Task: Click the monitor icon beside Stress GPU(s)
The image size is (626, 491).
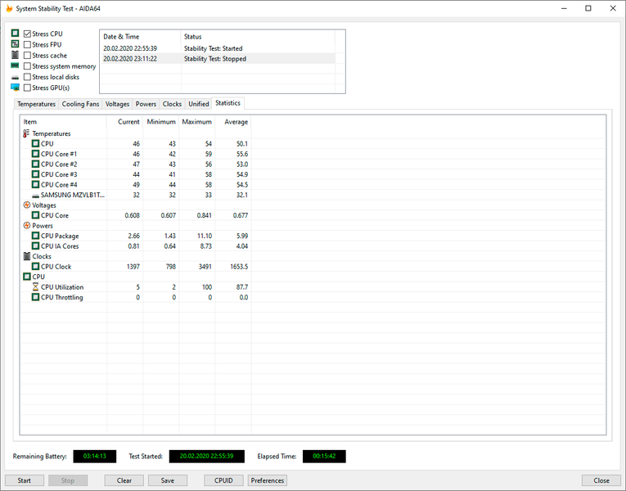Action: (16, 88)
